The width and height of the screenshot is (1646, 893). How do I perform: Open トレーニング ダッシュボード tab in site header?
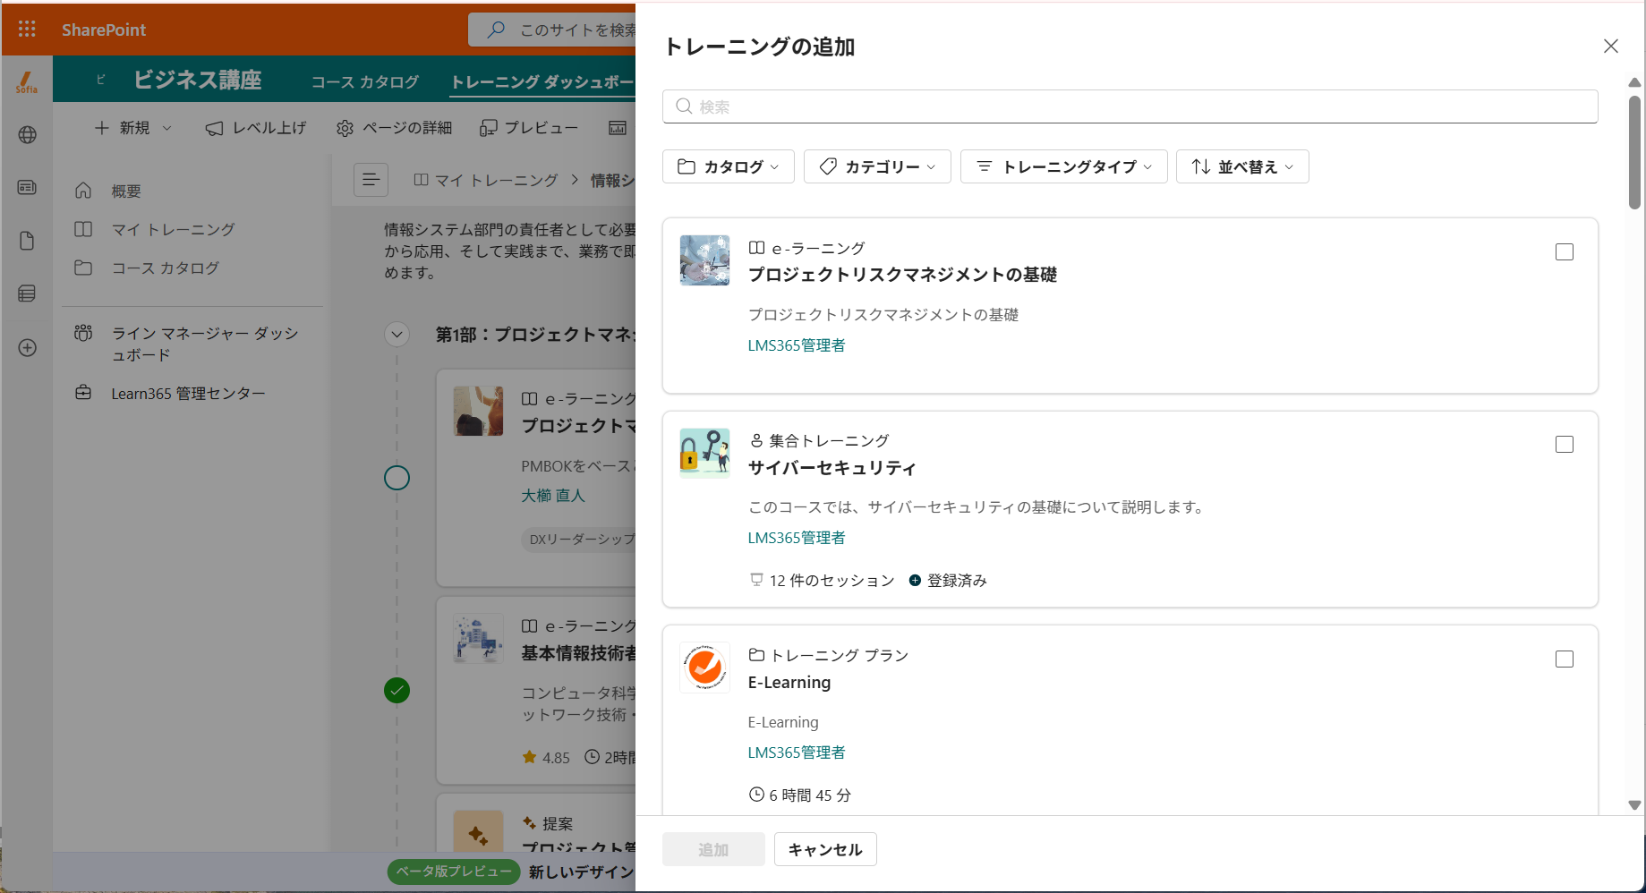pos(542,82)
